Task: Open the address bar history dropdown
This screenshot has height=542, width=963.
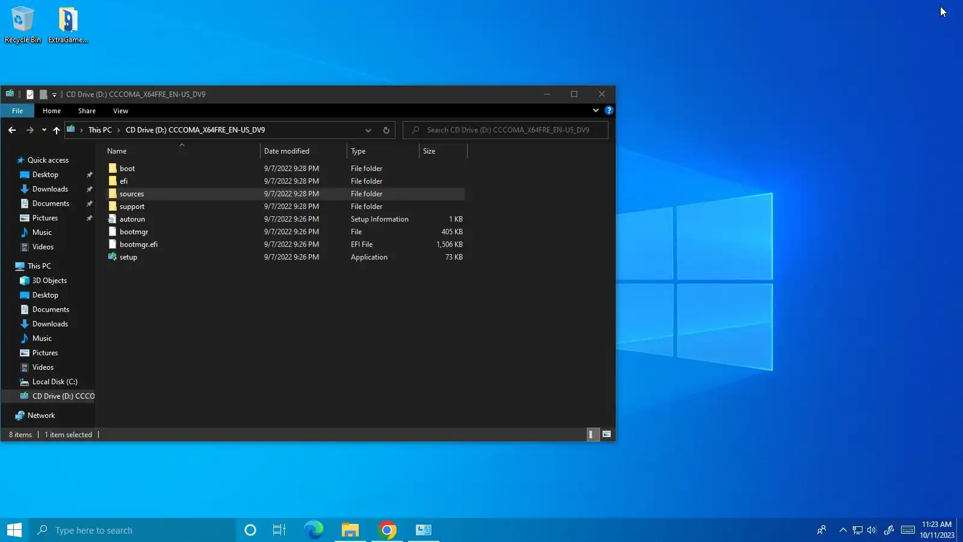Action: [x=368, y=130]
